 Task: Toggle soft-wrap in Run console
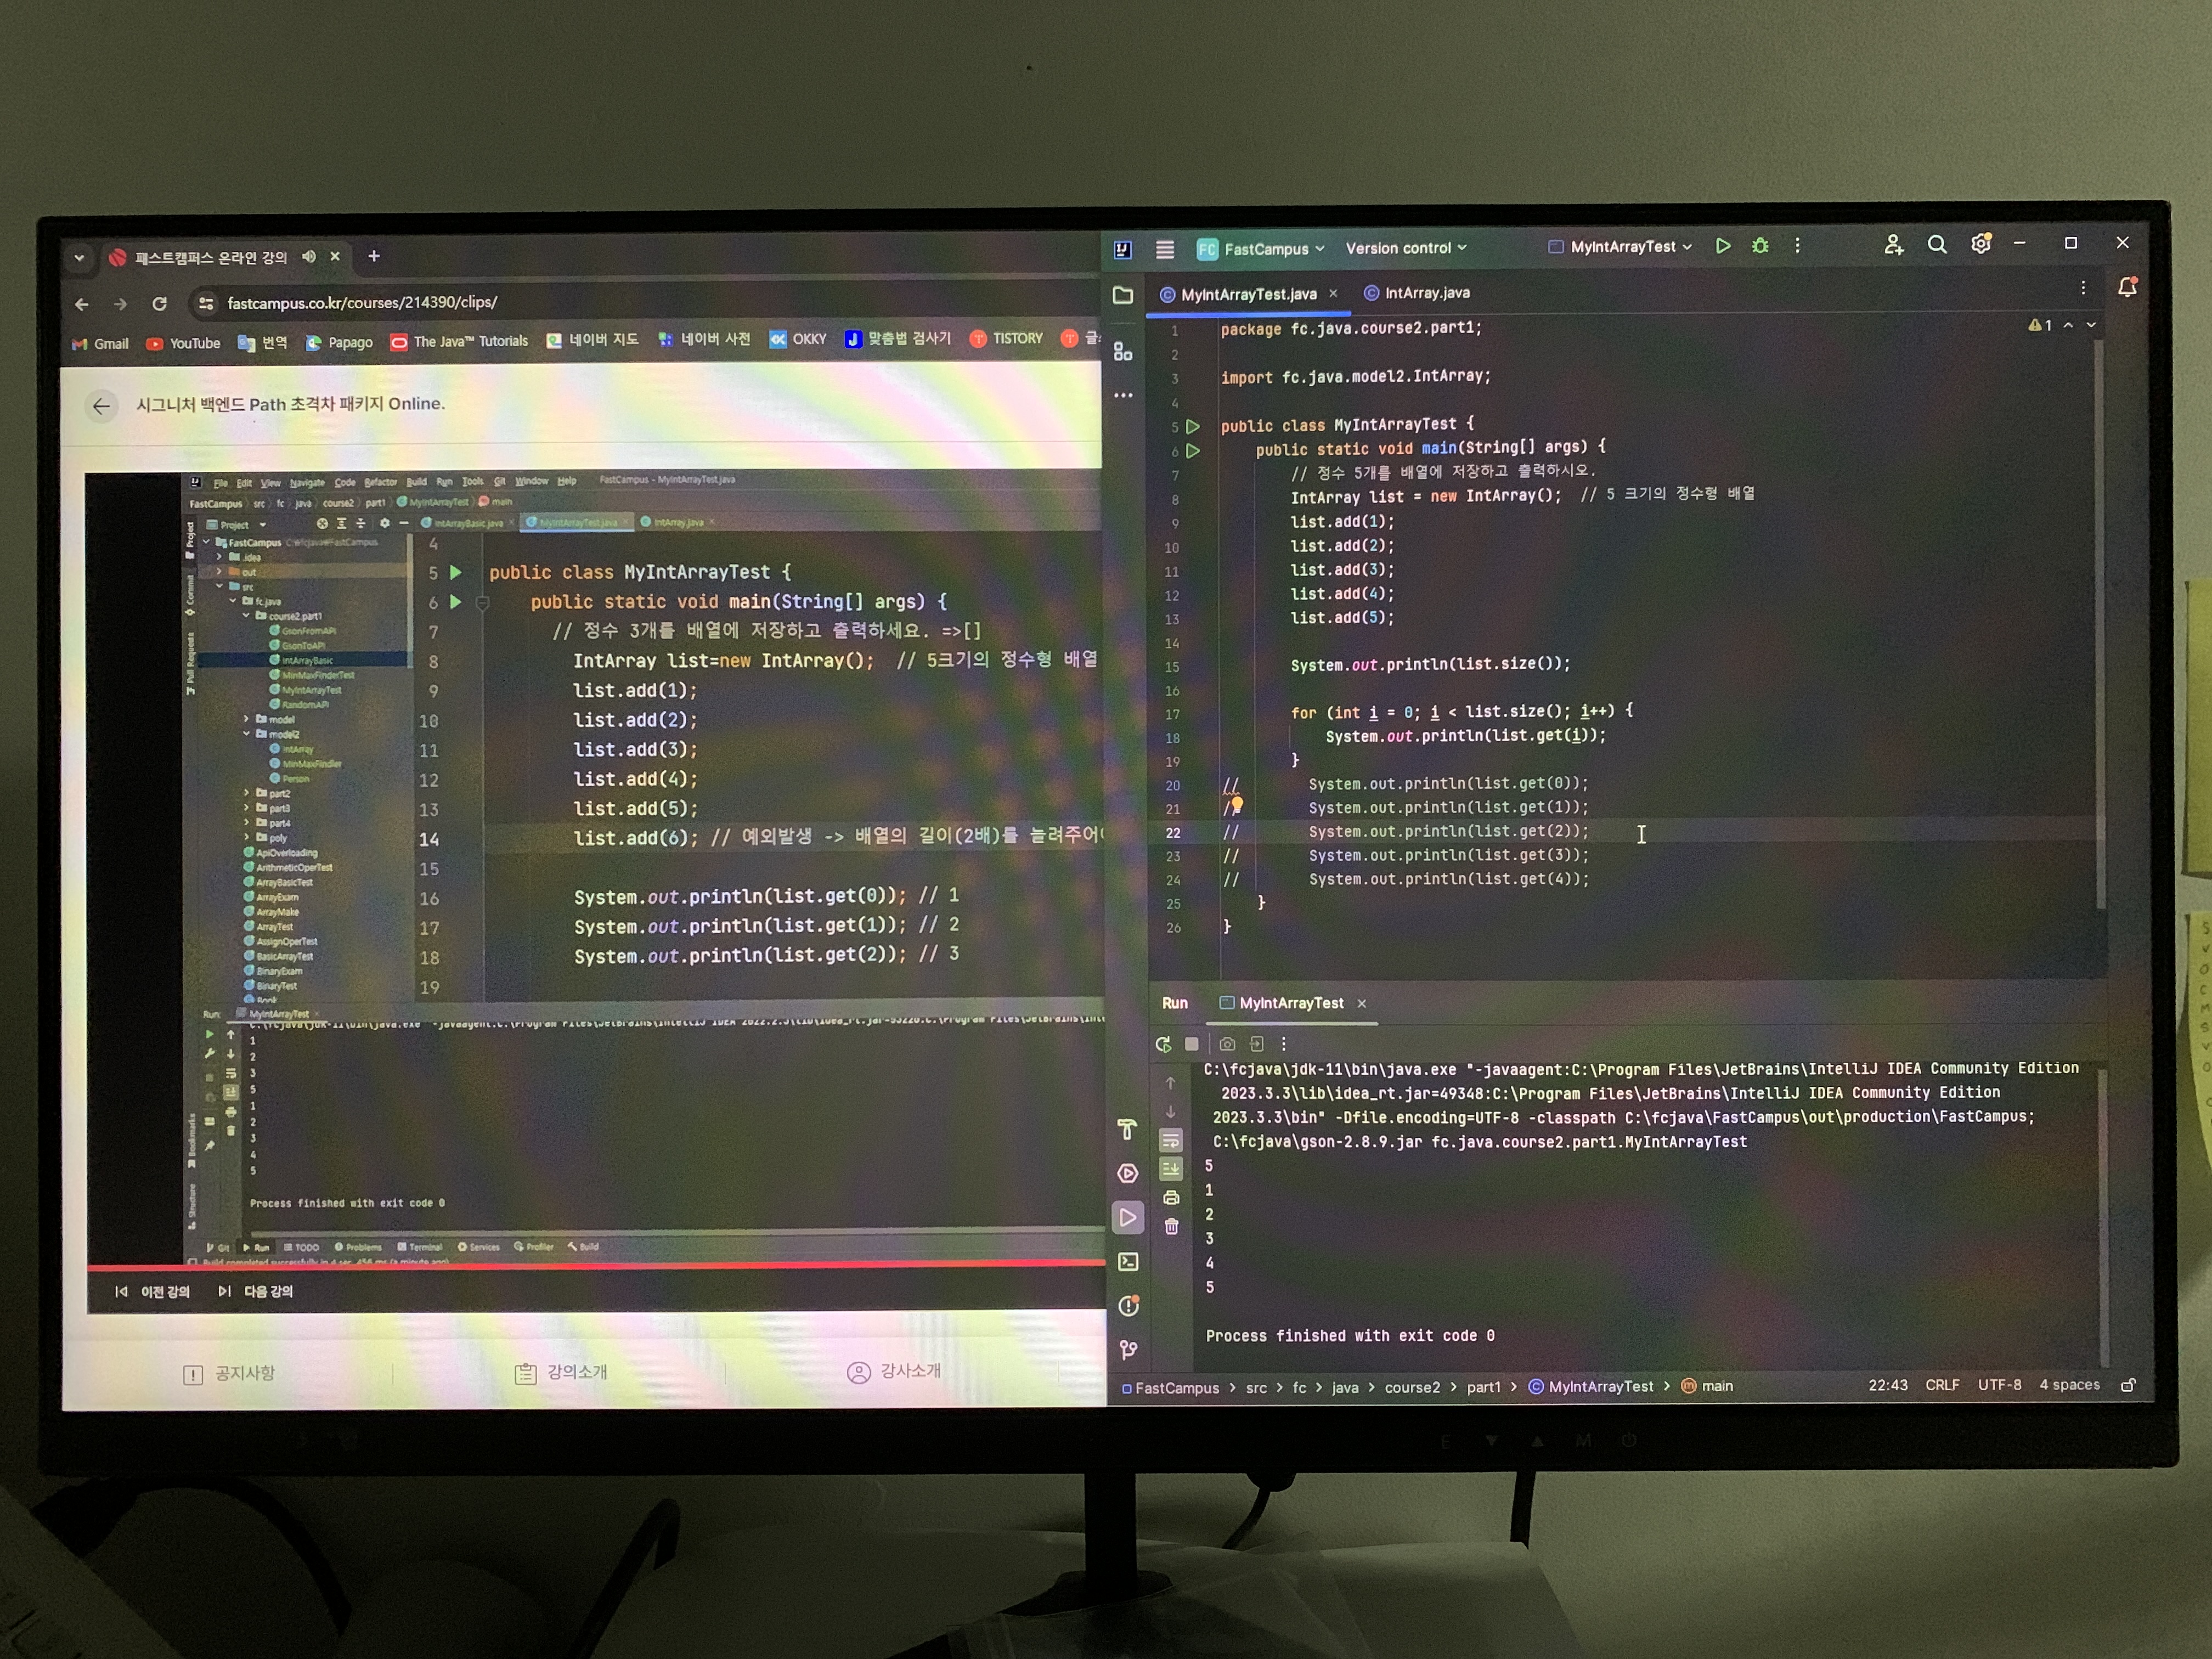(x=1171, y=1141)
